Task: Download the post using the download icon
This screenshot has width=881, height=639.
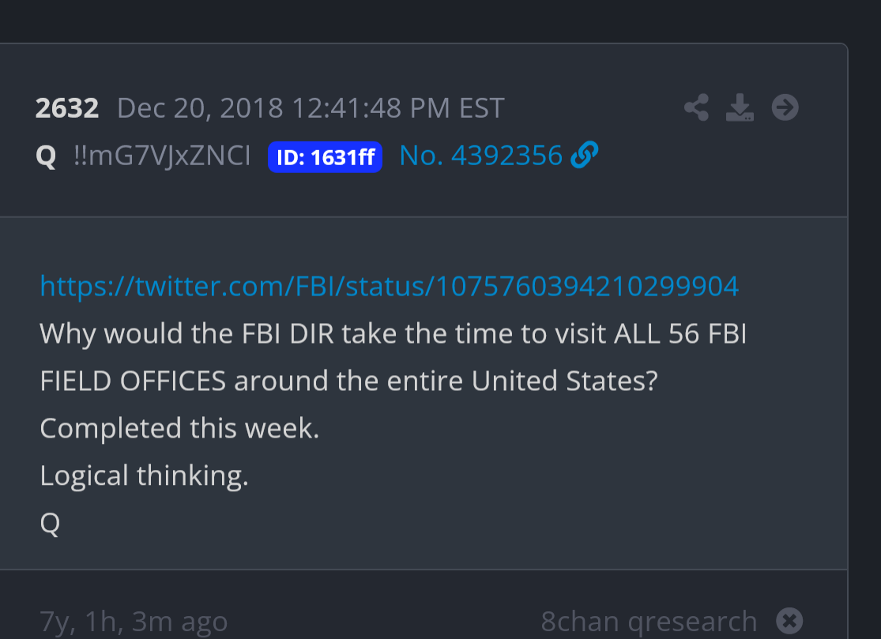Action: pos(740,107)
